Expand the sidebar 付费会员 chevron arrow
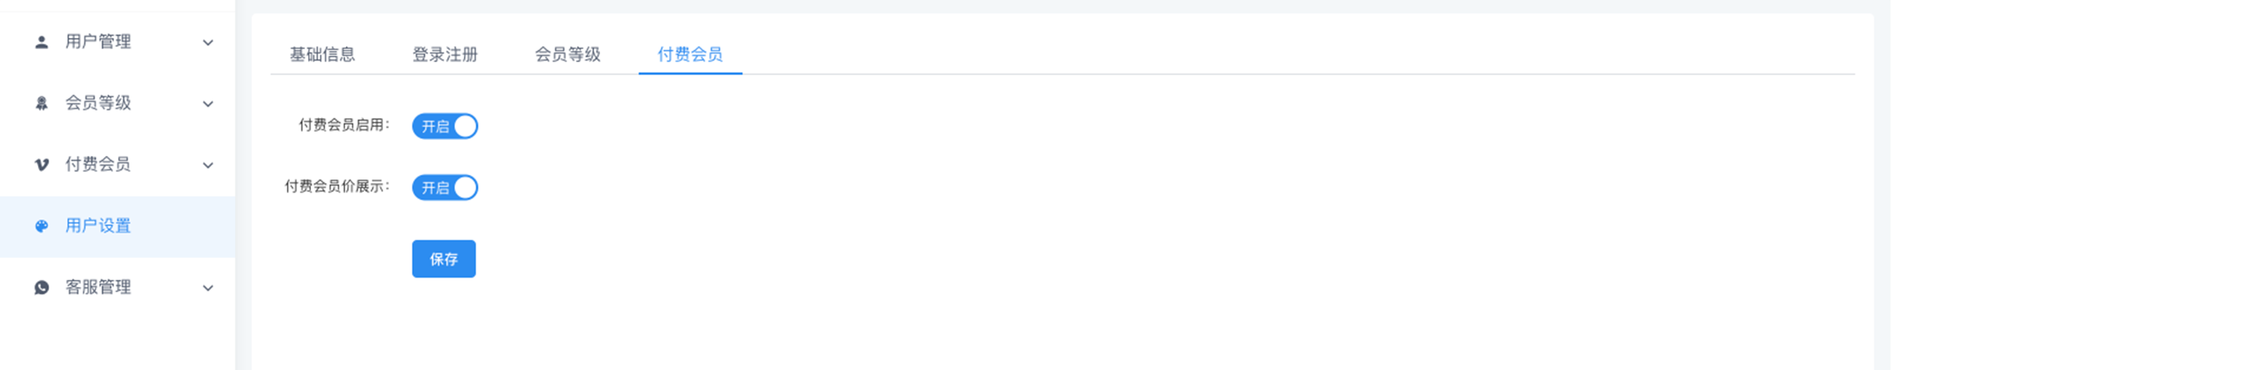This screenshot has width=2241, height=370. coord(208,166)
